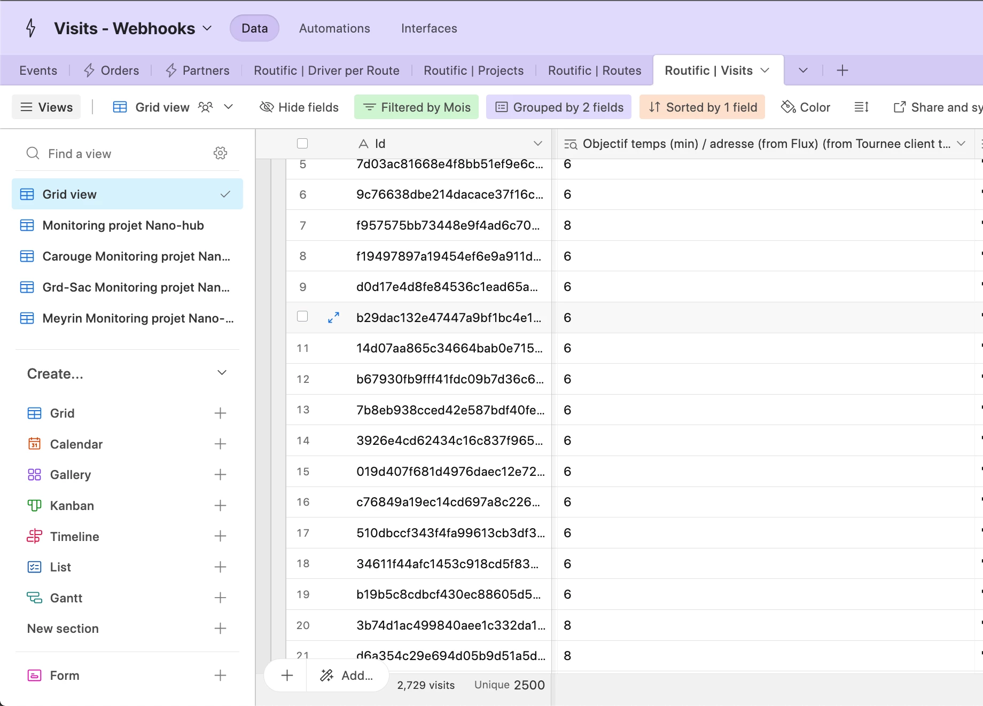Open Routific | Driver per Route table

326,70
